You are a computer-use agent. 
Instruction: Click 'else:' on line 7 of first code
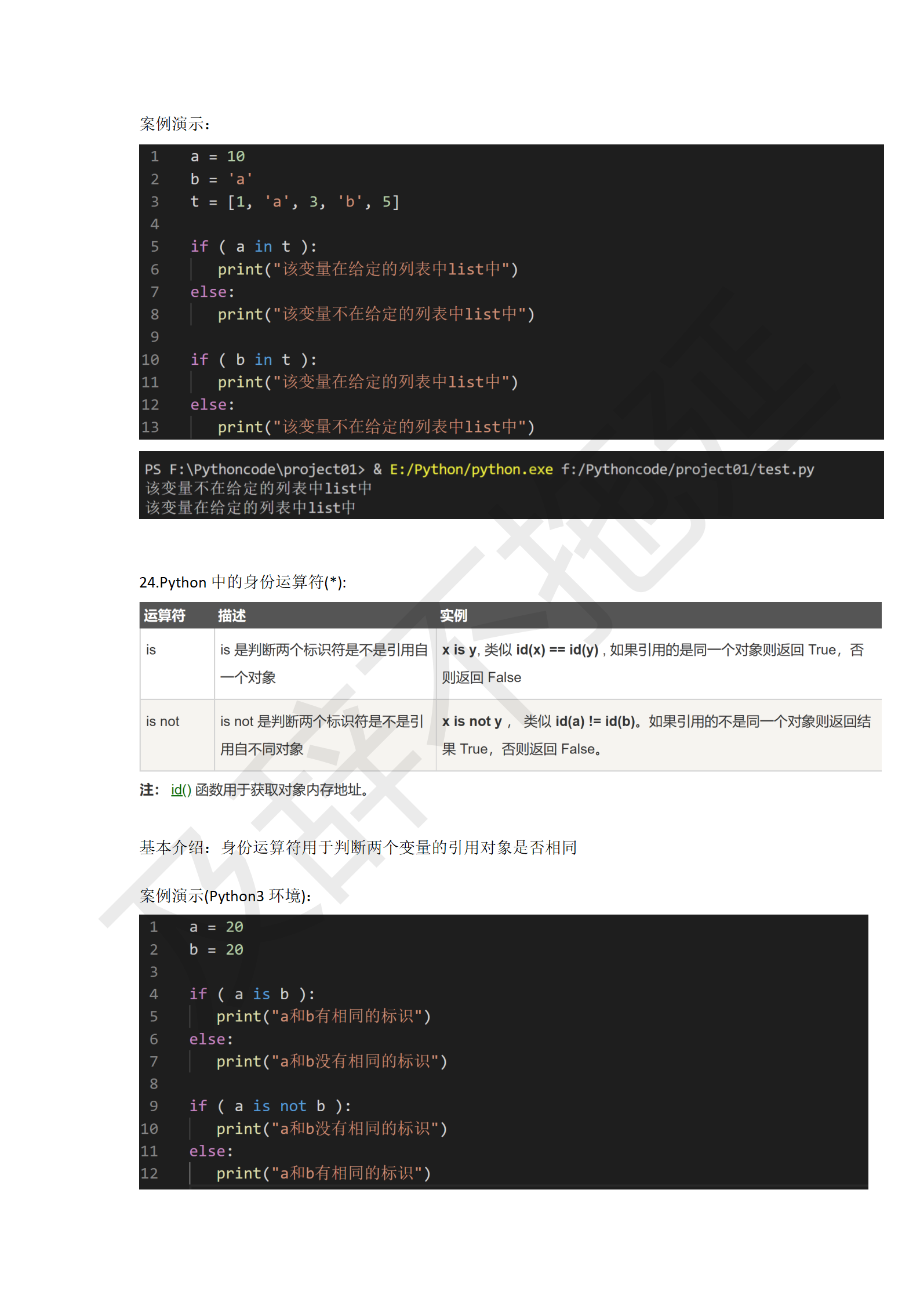tap(212, 292)
